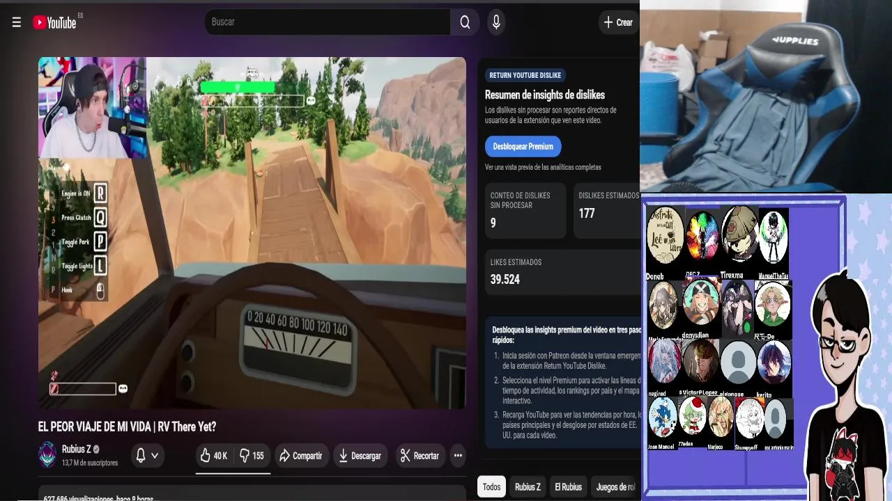Click the Dislikes estimados 177 card
Screen dimensions: 892x501
pyautogui.click(x=607, y=210)
